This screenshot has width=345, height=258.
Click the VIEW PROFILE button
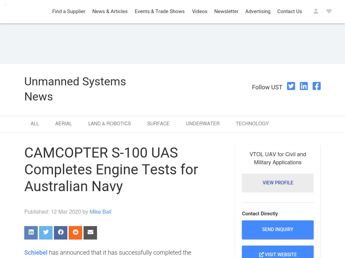tap(278, 183)
